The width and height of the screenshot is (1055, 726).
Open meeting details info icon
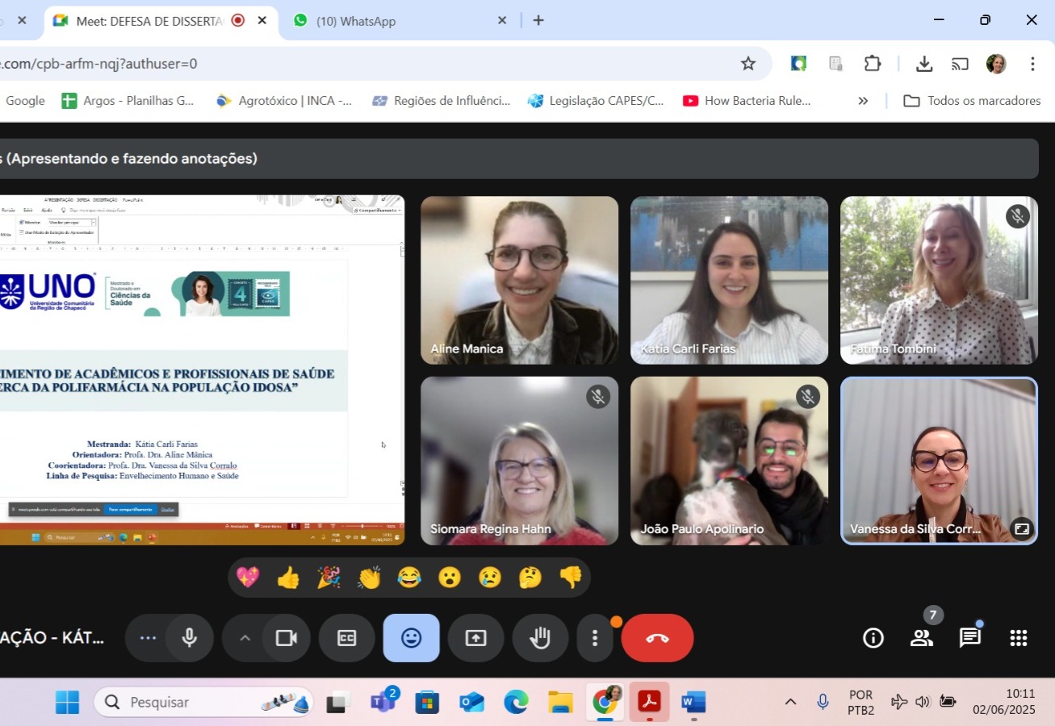(873, 638)
